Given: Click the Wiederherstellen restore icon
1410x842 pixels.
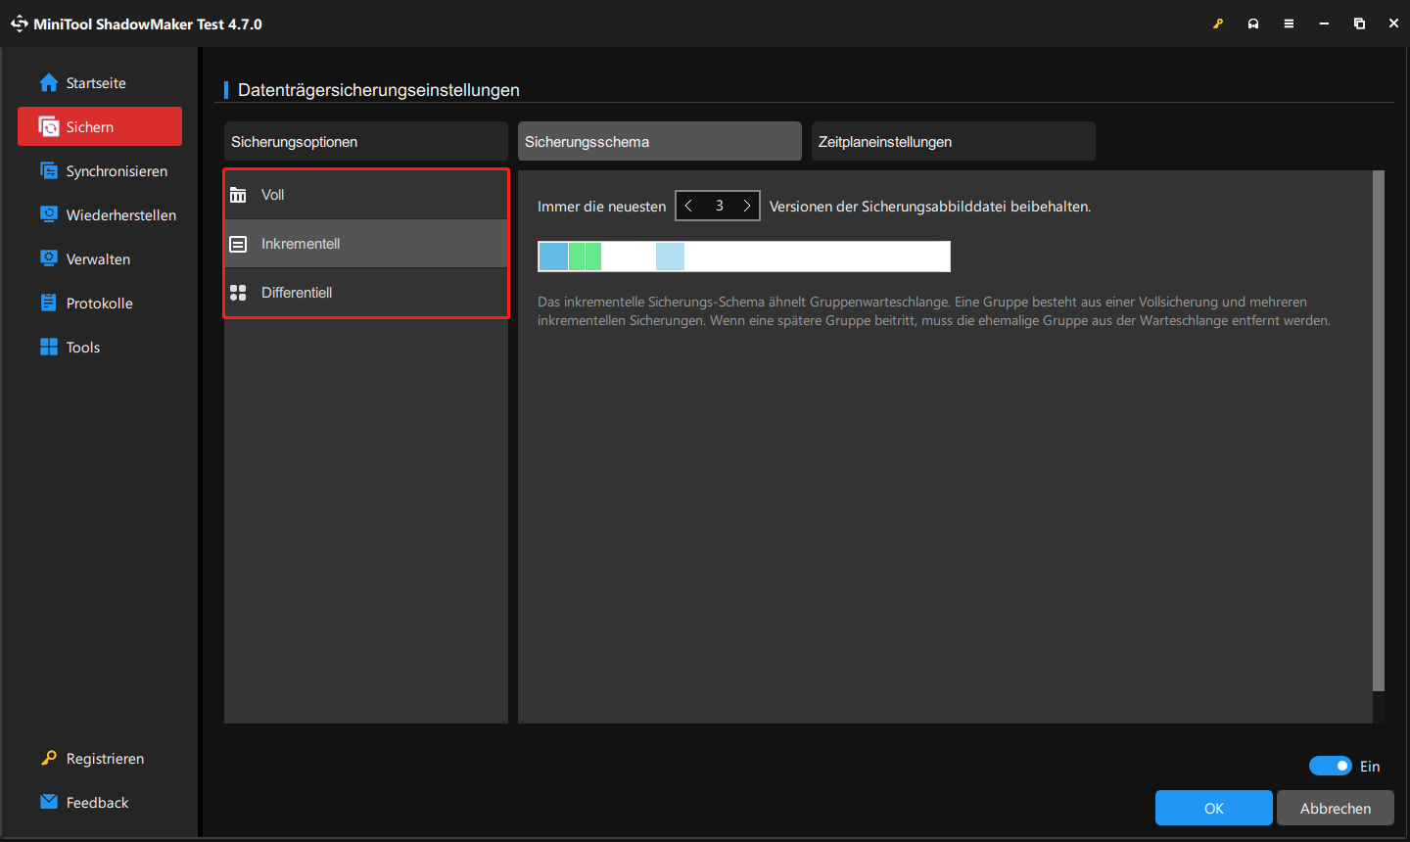Looking at the screenshot, I should tap(49, 214).
